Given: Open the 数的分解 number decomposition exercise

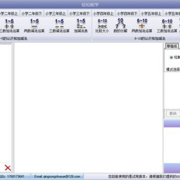Looking at the screenshot, I should click(x=120, y=25).
